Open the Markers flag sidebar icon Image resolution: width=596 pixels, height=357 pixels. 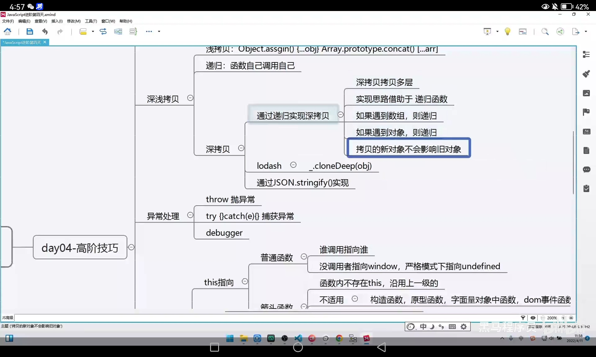coord(586,112)
